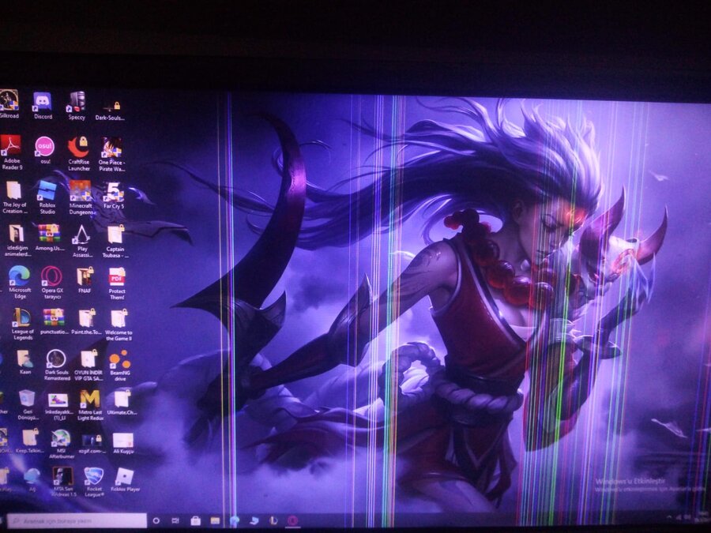Screen dimensions: 711x533
Task: Open the Protect Them! PDF file
Action: pos(117,283)
